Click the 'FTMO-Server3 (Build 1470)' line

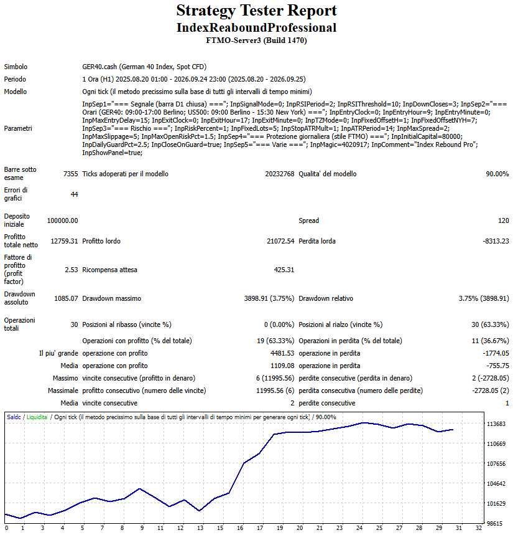256,40
